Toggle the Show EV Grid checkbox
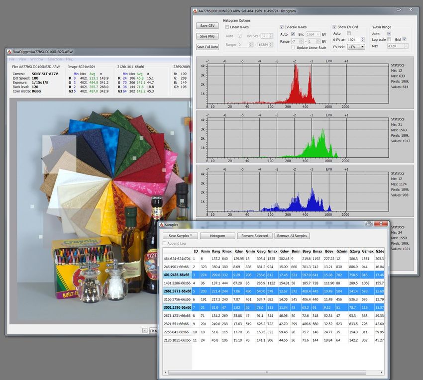The width and height of the screenshot is (423, 380). [334, 27]
